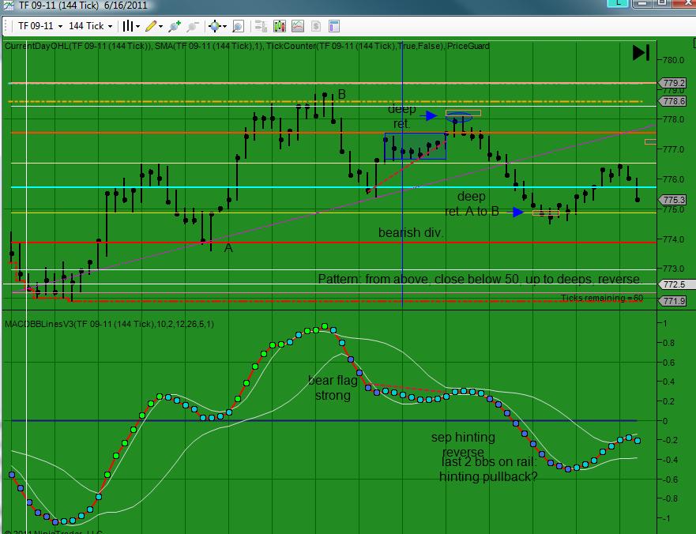Open the 144 Tick interval dropdown
696x534 pixels.
point(90,26)
